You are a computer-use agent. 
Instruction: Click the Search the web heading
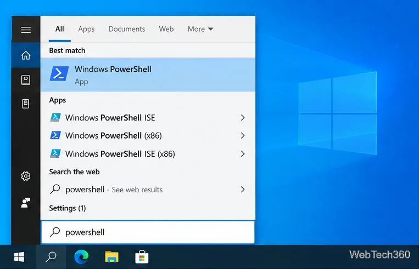click(x=74, y=171)
